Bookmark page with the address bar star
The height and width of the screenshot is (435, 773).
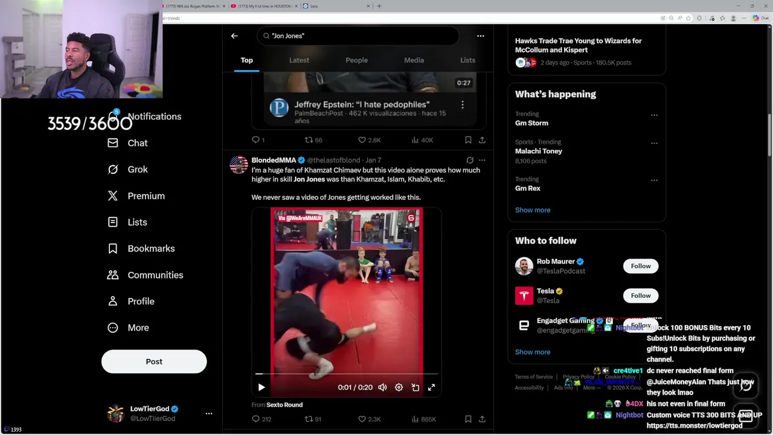688,18
